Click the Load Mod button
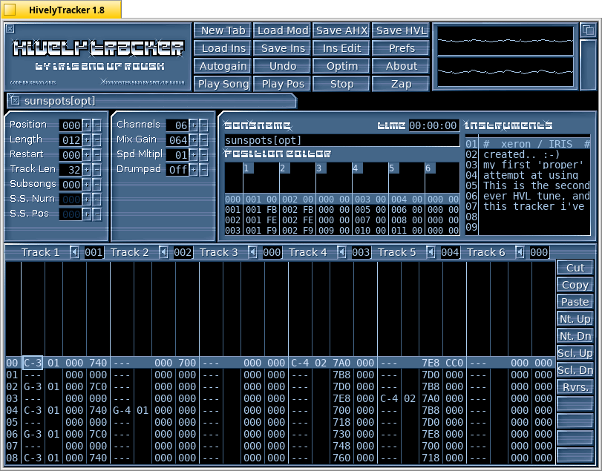Image resolution: width=602 pixels, height=471 pixels. 282,30
